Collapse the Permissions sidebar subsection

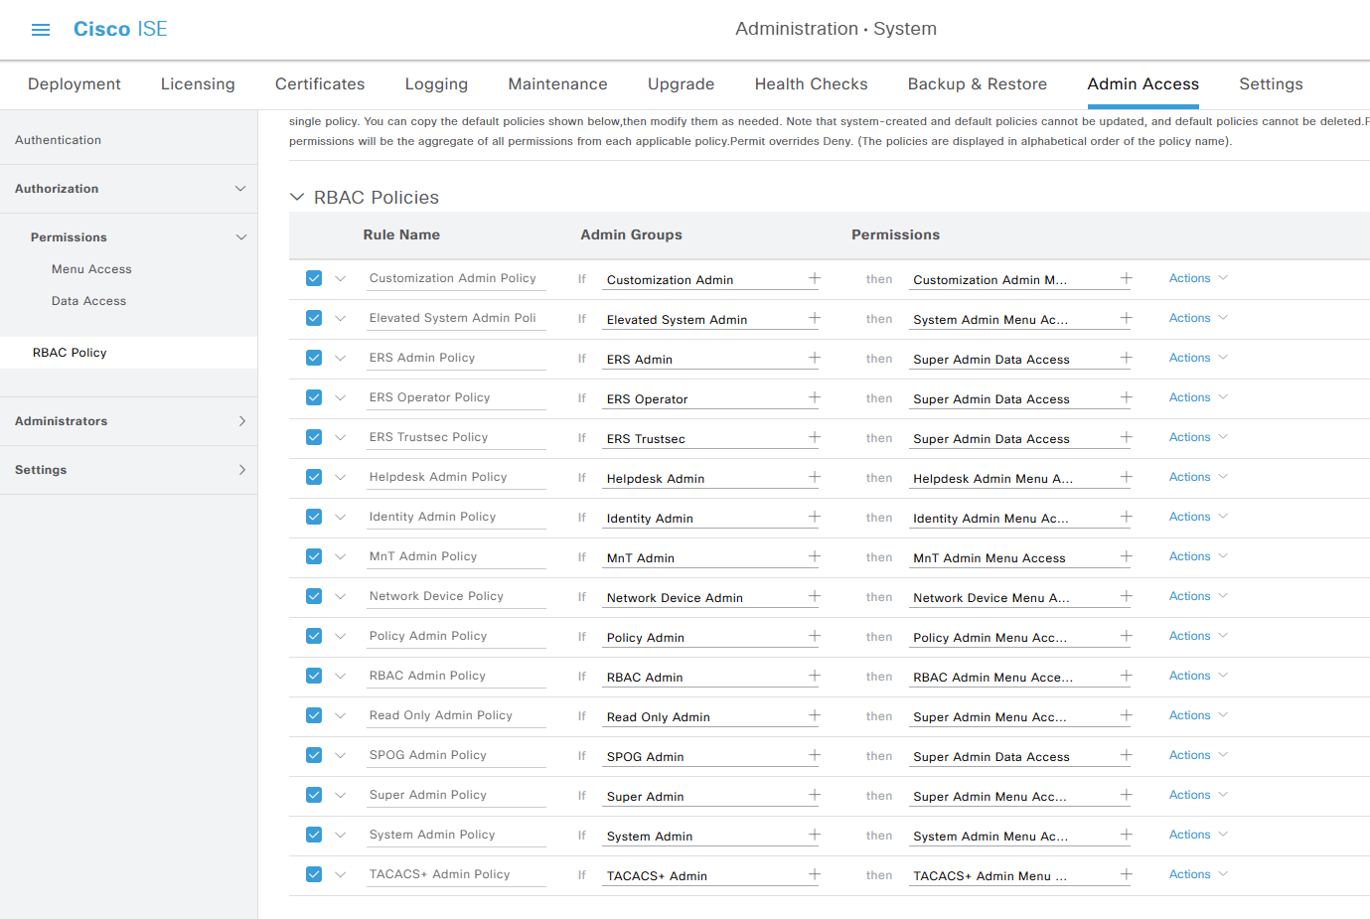(240, 237)
